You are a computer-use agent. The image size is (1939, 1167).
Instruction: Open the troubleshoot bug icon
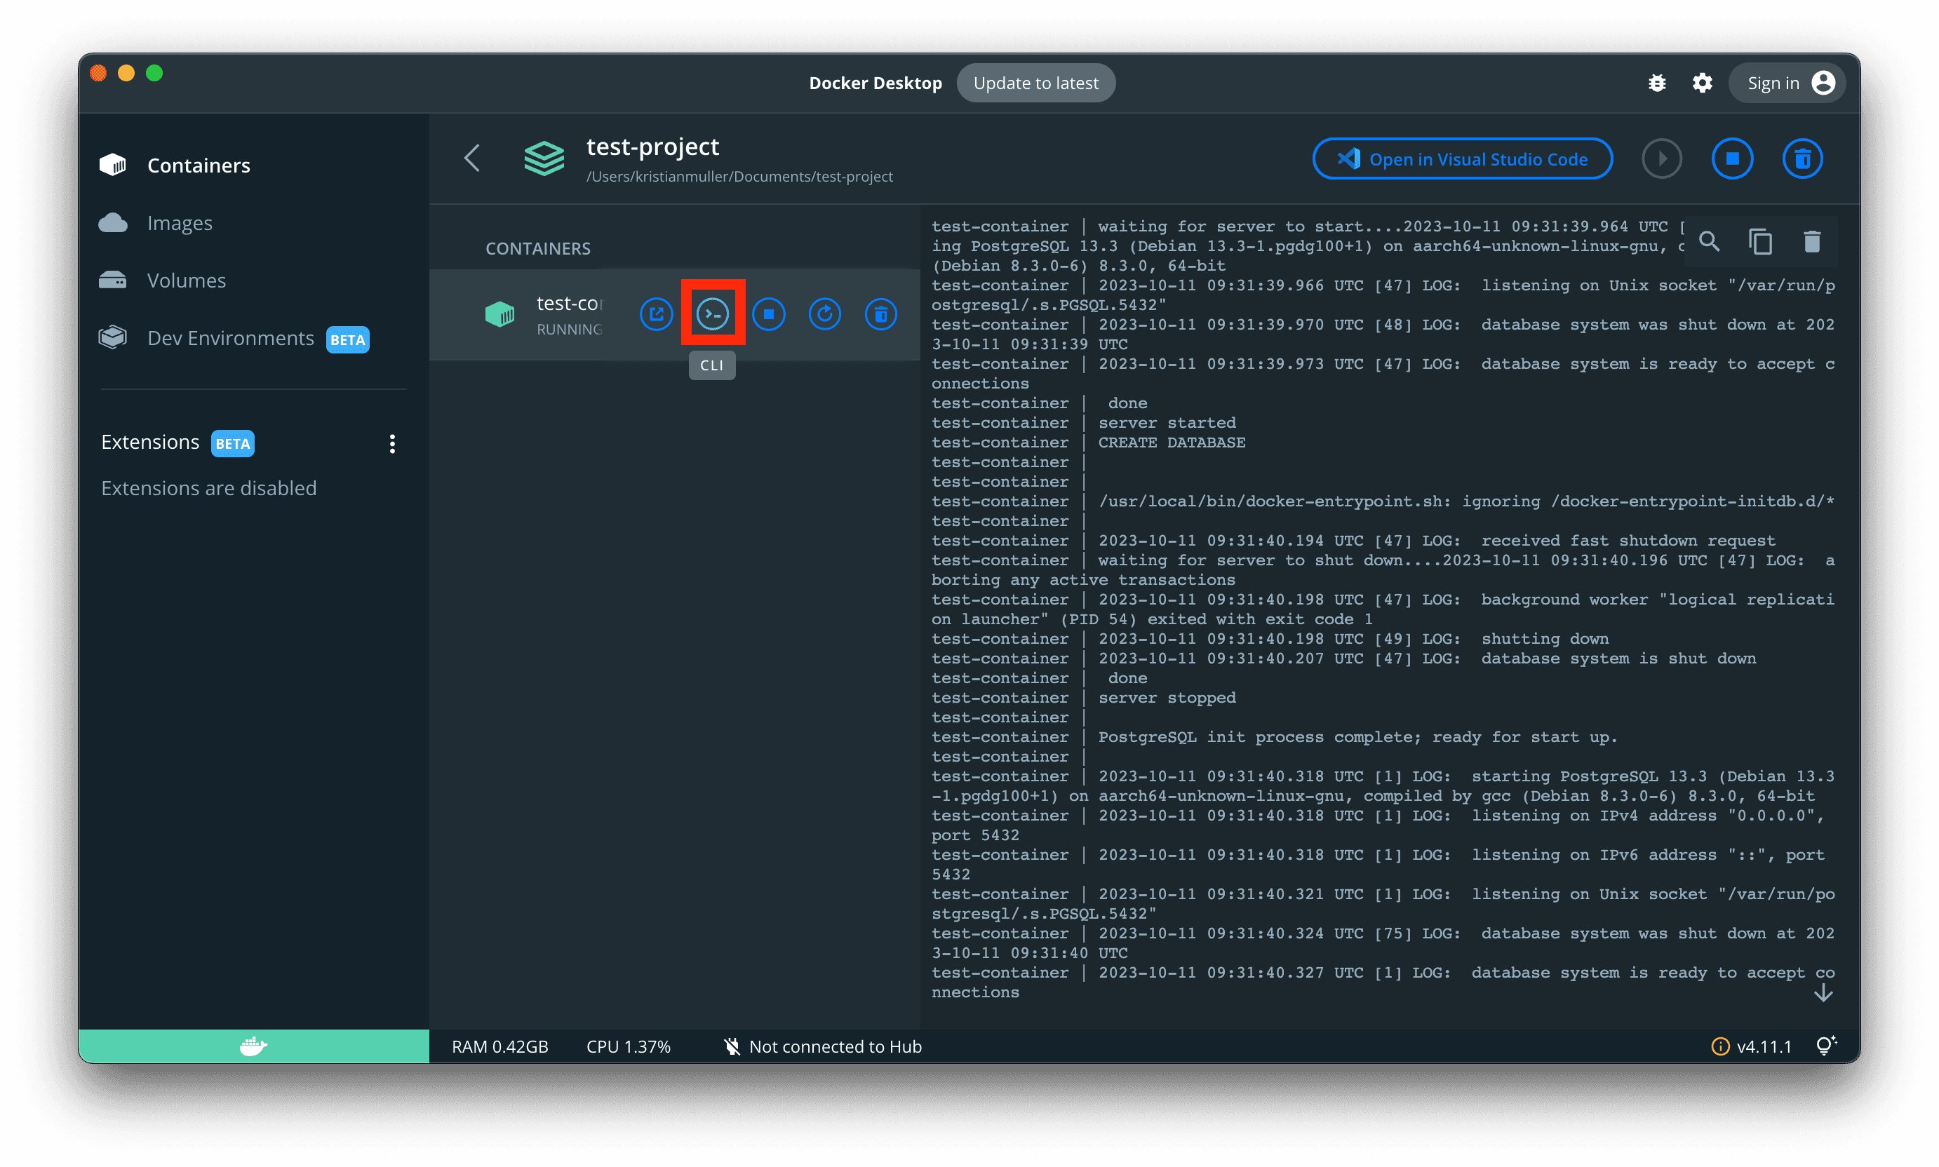coord(1656,83)
